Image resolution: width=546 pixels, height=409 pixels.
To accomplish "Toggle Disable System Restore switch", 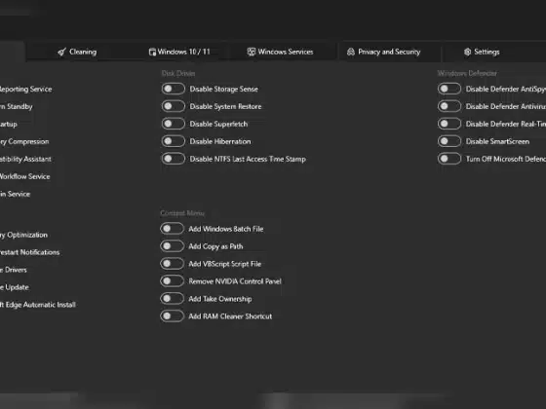I will (x=174, y=106).
